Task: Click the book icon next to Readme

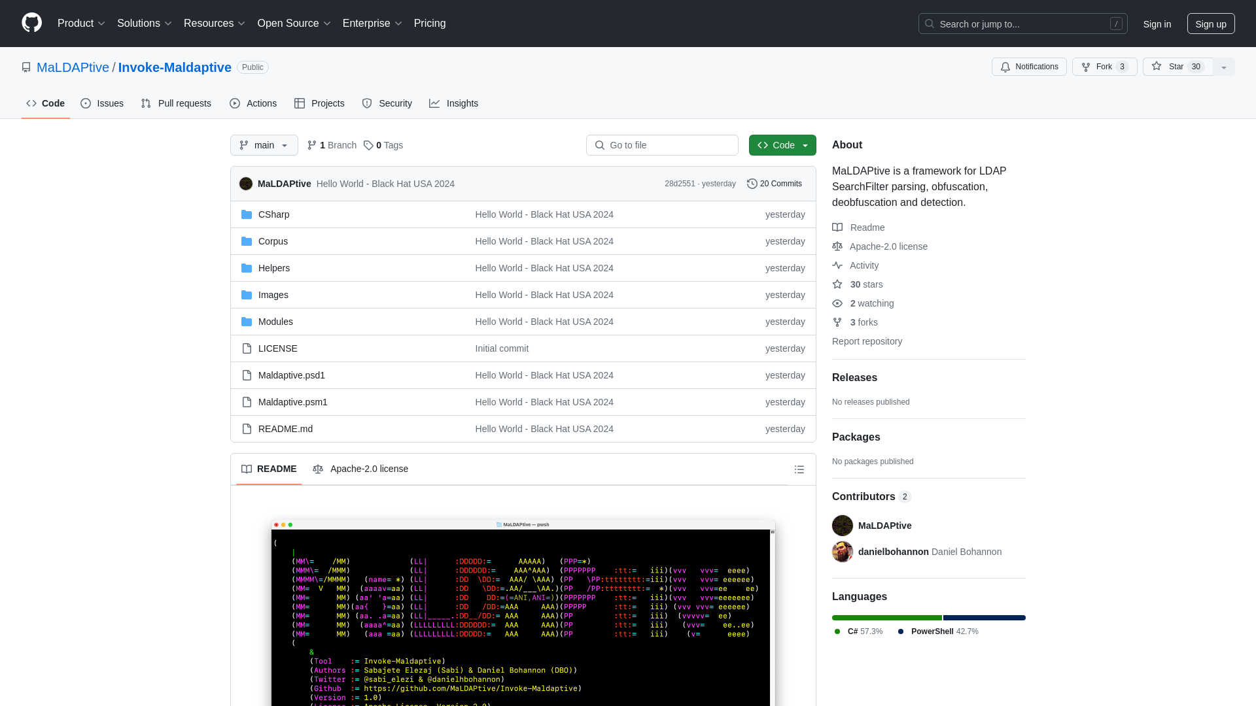Action: coord(837,227)
